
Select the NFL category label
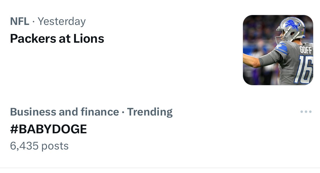click(19, 21)
